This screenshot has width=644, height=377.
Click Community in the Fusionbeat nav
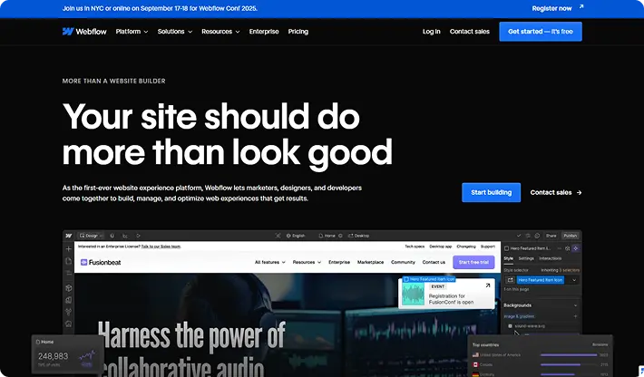pyautogui.click(x=403, y=262)
